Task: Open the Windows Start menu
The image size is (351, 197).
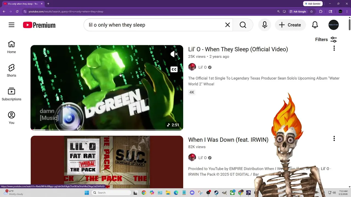Action: [87, 193]
